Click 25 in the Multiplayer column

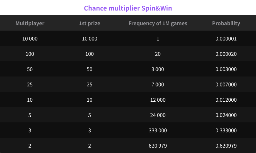click(x=30, y=84)
